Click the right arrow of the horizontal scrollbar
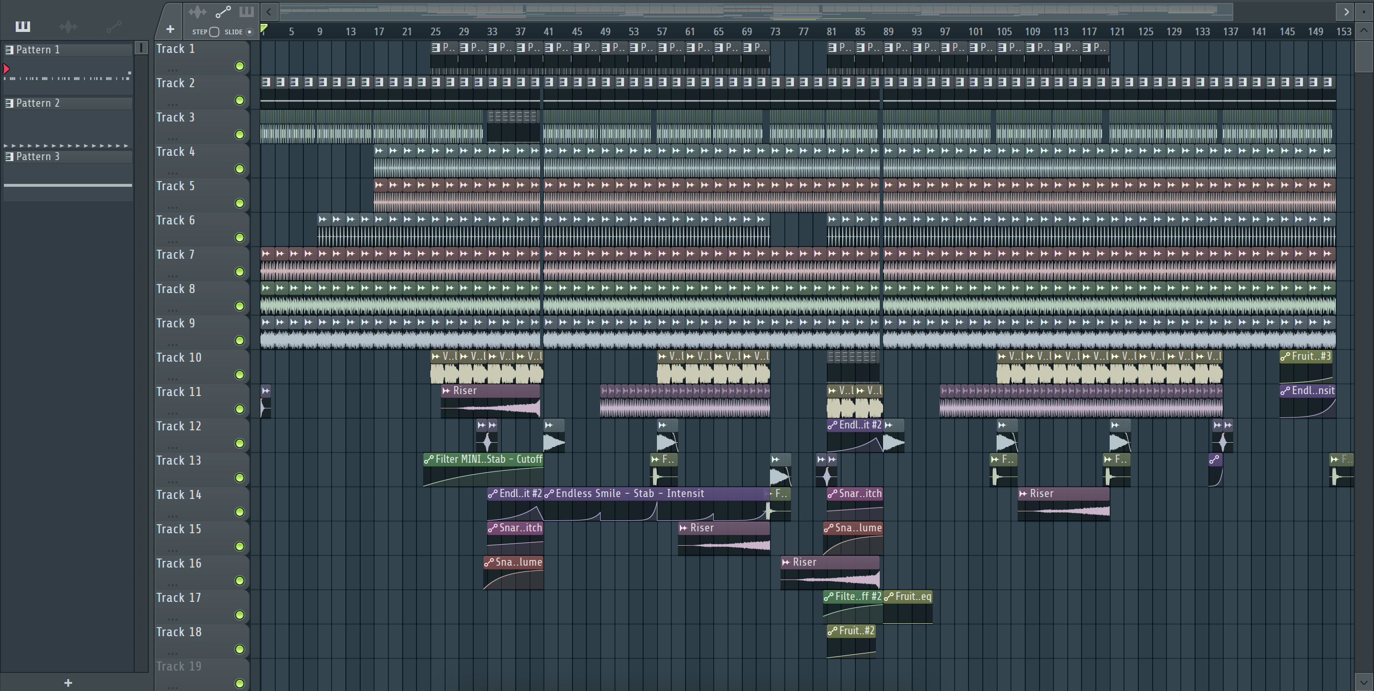Screen dimensions: 1374x691 tap(1346, 11)
